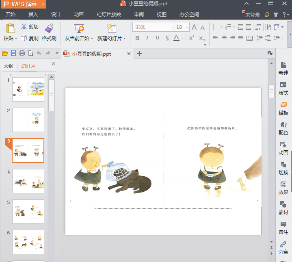Start slideshow from current slide icon
Screen dimensions: 292x262
point(79,28)
